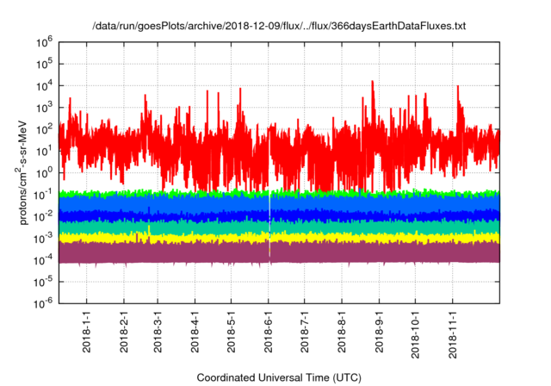Screen dimensions: 551x386
Task: Click the 2018-3-1 date label
Action: tap(158, 332)
